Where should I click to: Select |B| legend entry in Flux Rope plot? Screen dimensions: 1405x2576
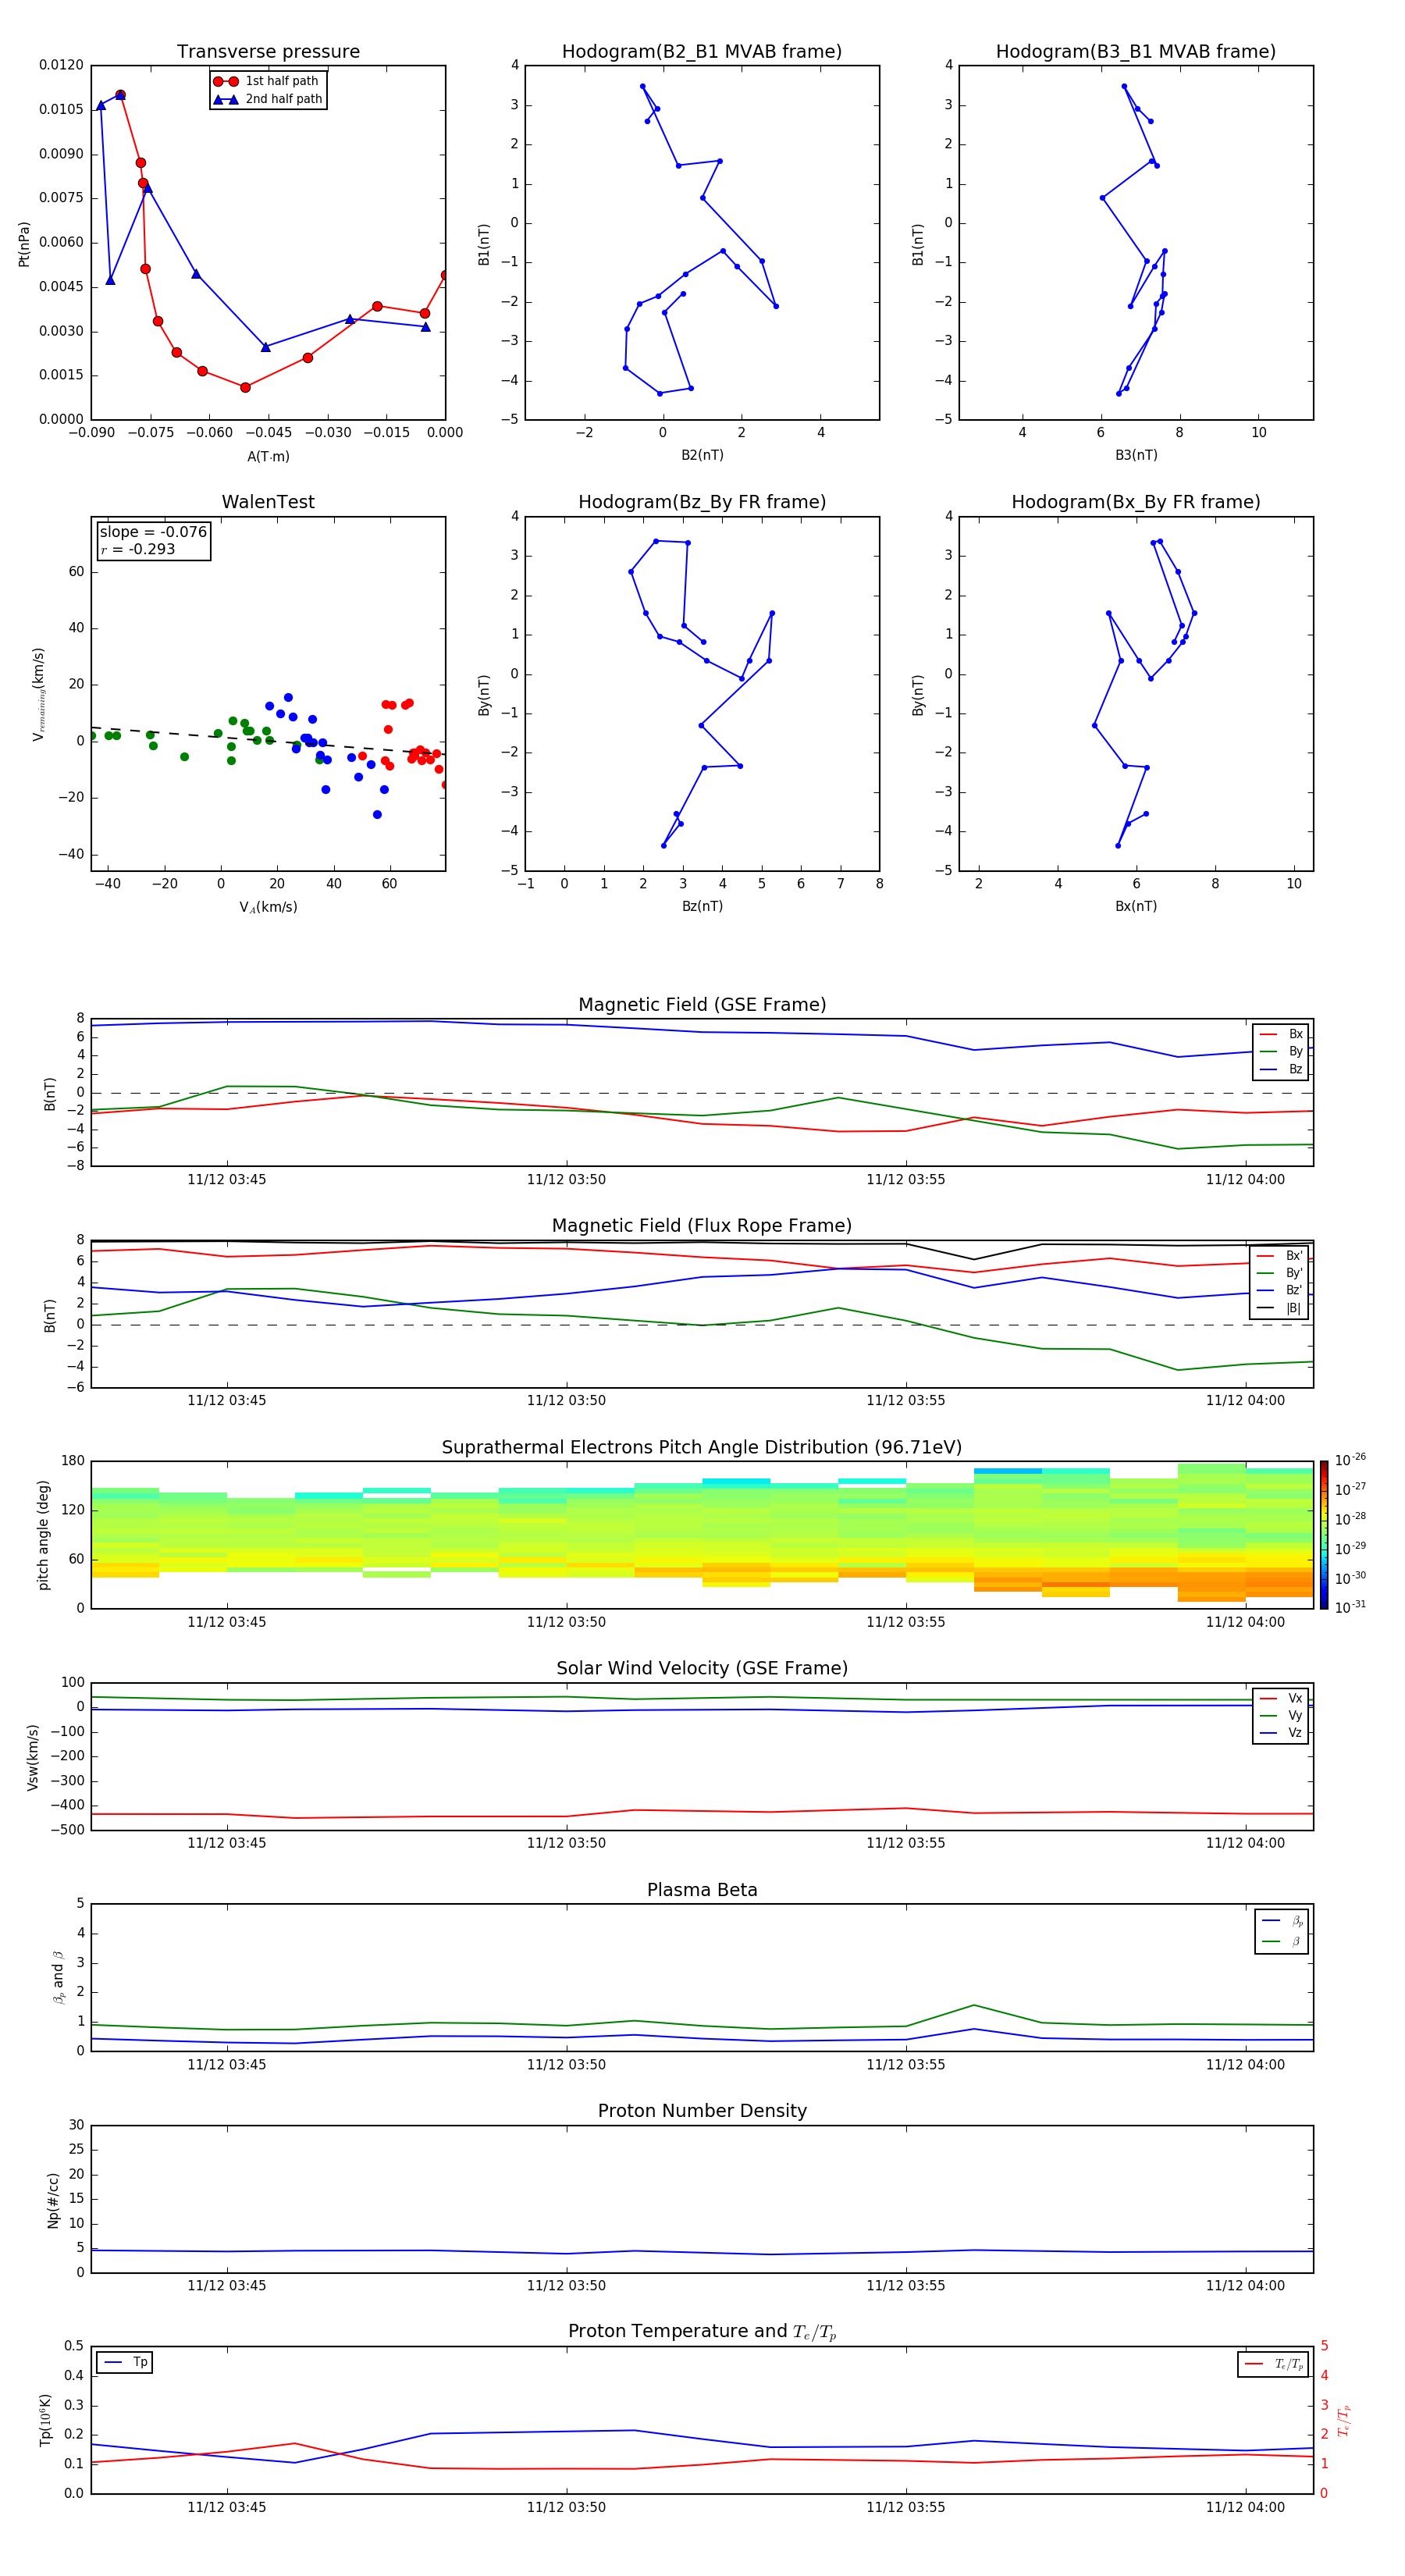pos(1280,1308)
